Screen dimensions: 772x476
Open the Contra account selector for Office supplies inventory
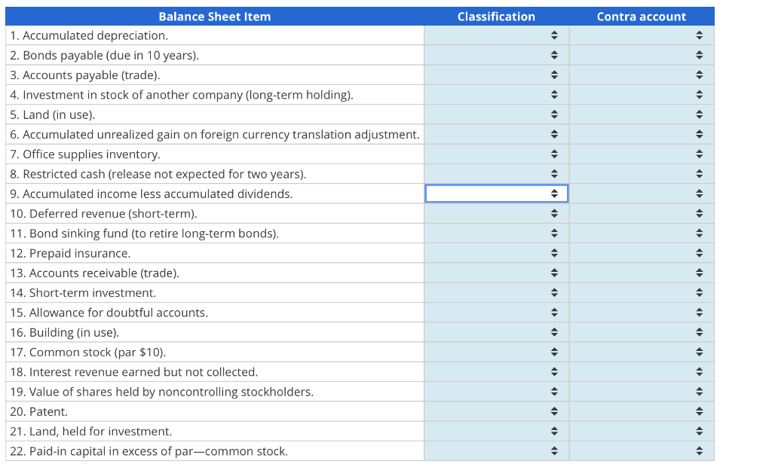click(641, 154)
